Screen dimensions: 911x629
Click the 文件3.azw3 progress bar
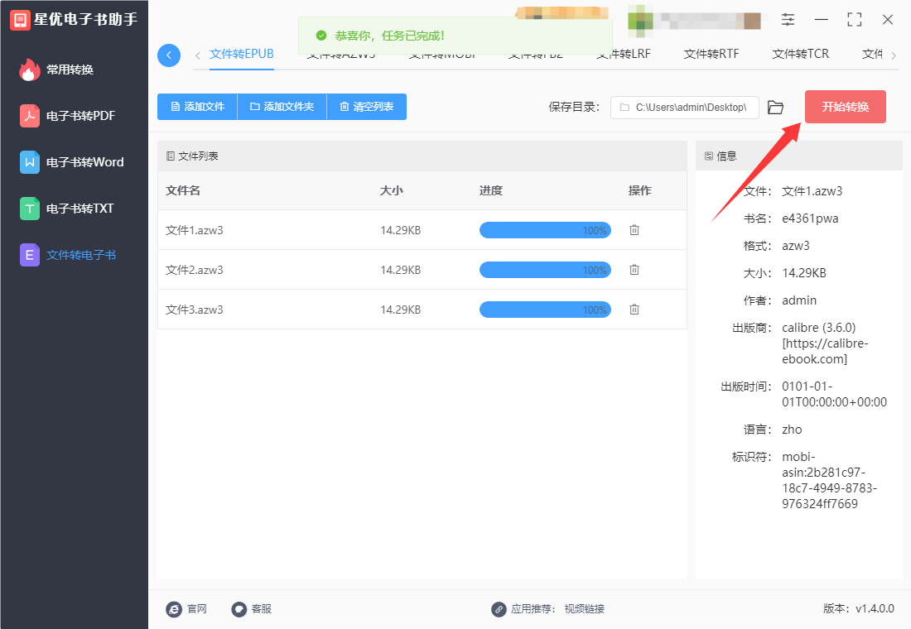tap(545, 310)
